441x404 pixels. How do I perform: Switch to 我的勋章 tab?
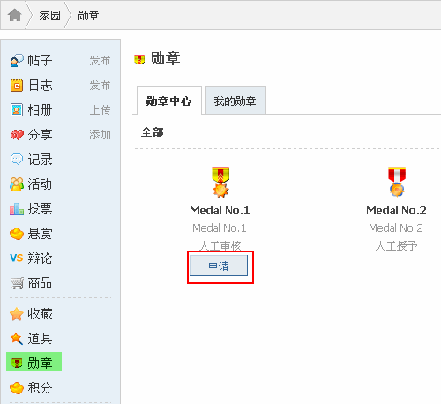pos(235,101)
